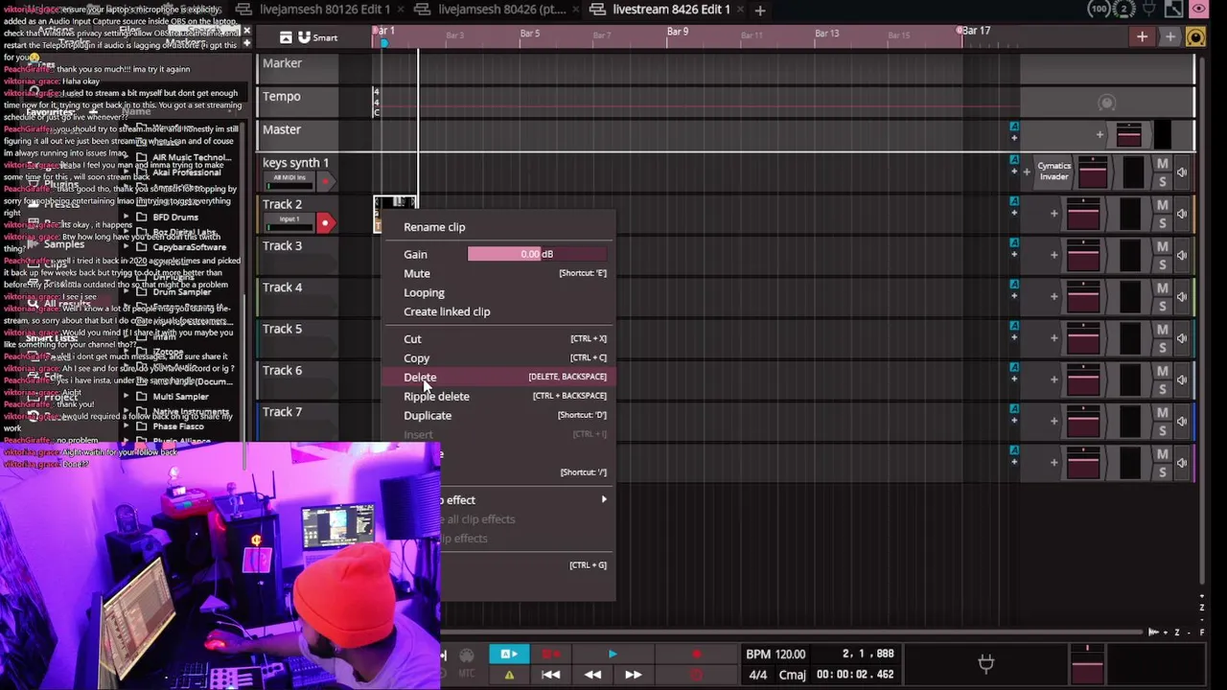Choose Copy from the context menu

tap(417, 357)
